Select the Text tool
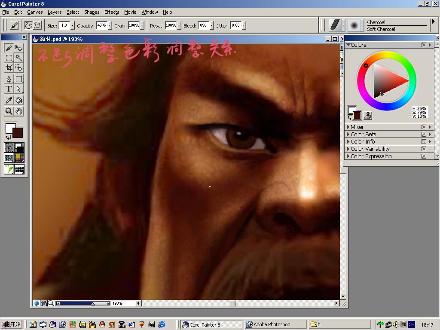Image resolution: width=440 pixels, height=330 pixels. tap(9, 89)
